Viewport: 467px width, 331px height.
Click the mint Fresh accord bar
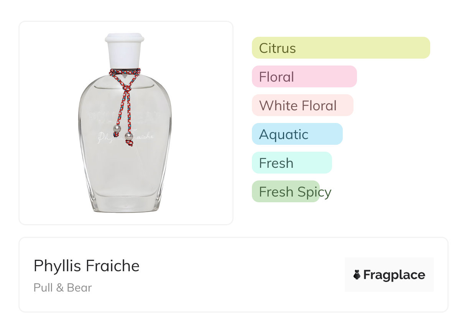[x=291, y=163]
